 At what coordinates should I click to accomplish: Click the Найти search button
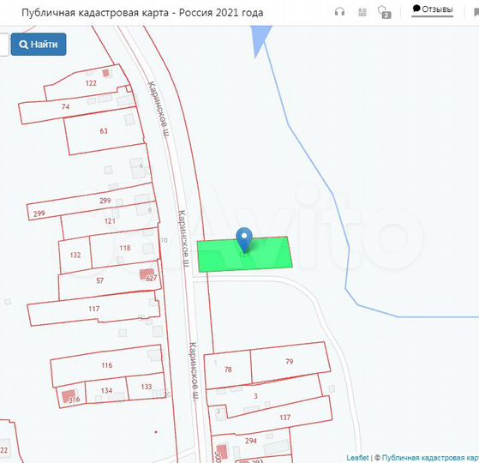tap(39, 45)
